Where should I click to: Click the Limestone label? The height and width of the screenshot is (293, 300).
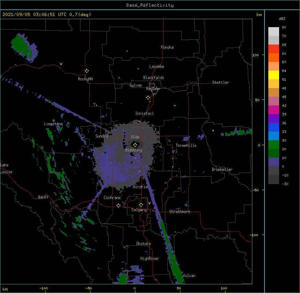coord(53,124)
